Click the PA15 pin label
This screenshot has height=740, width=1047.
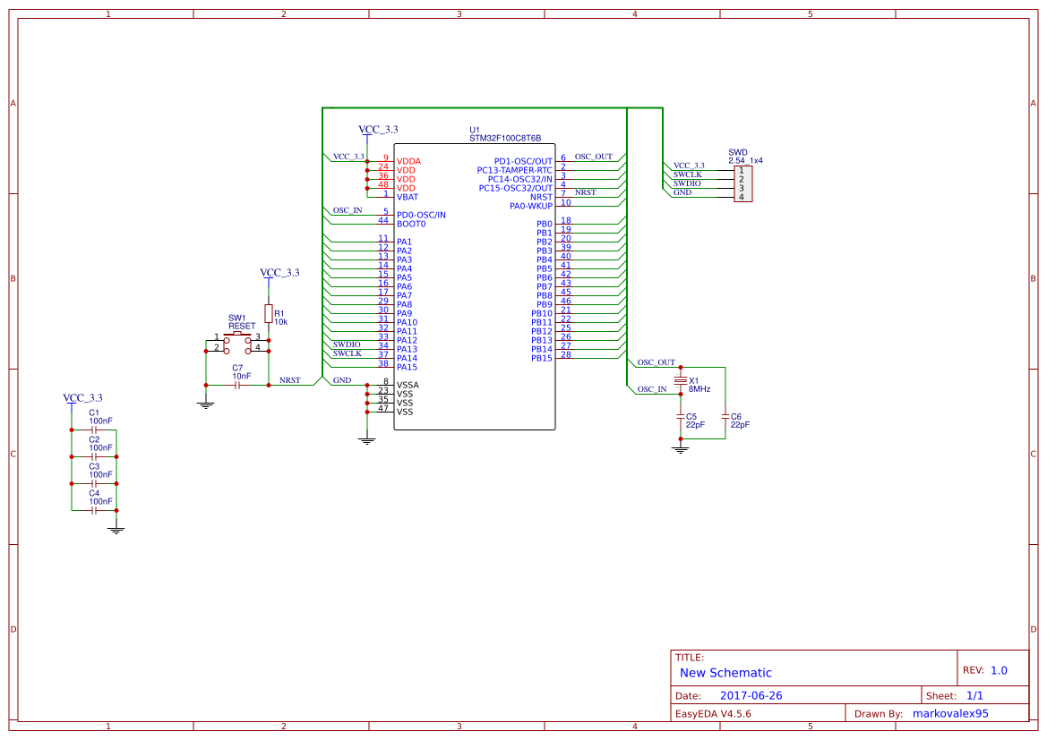[407, 368]
